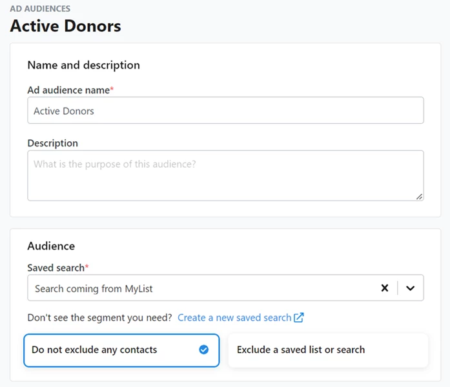Image resolution: width=450 pixels, height=387 pixels.
Task: Click the Name and description heading
Action: (x=83, y=65)
